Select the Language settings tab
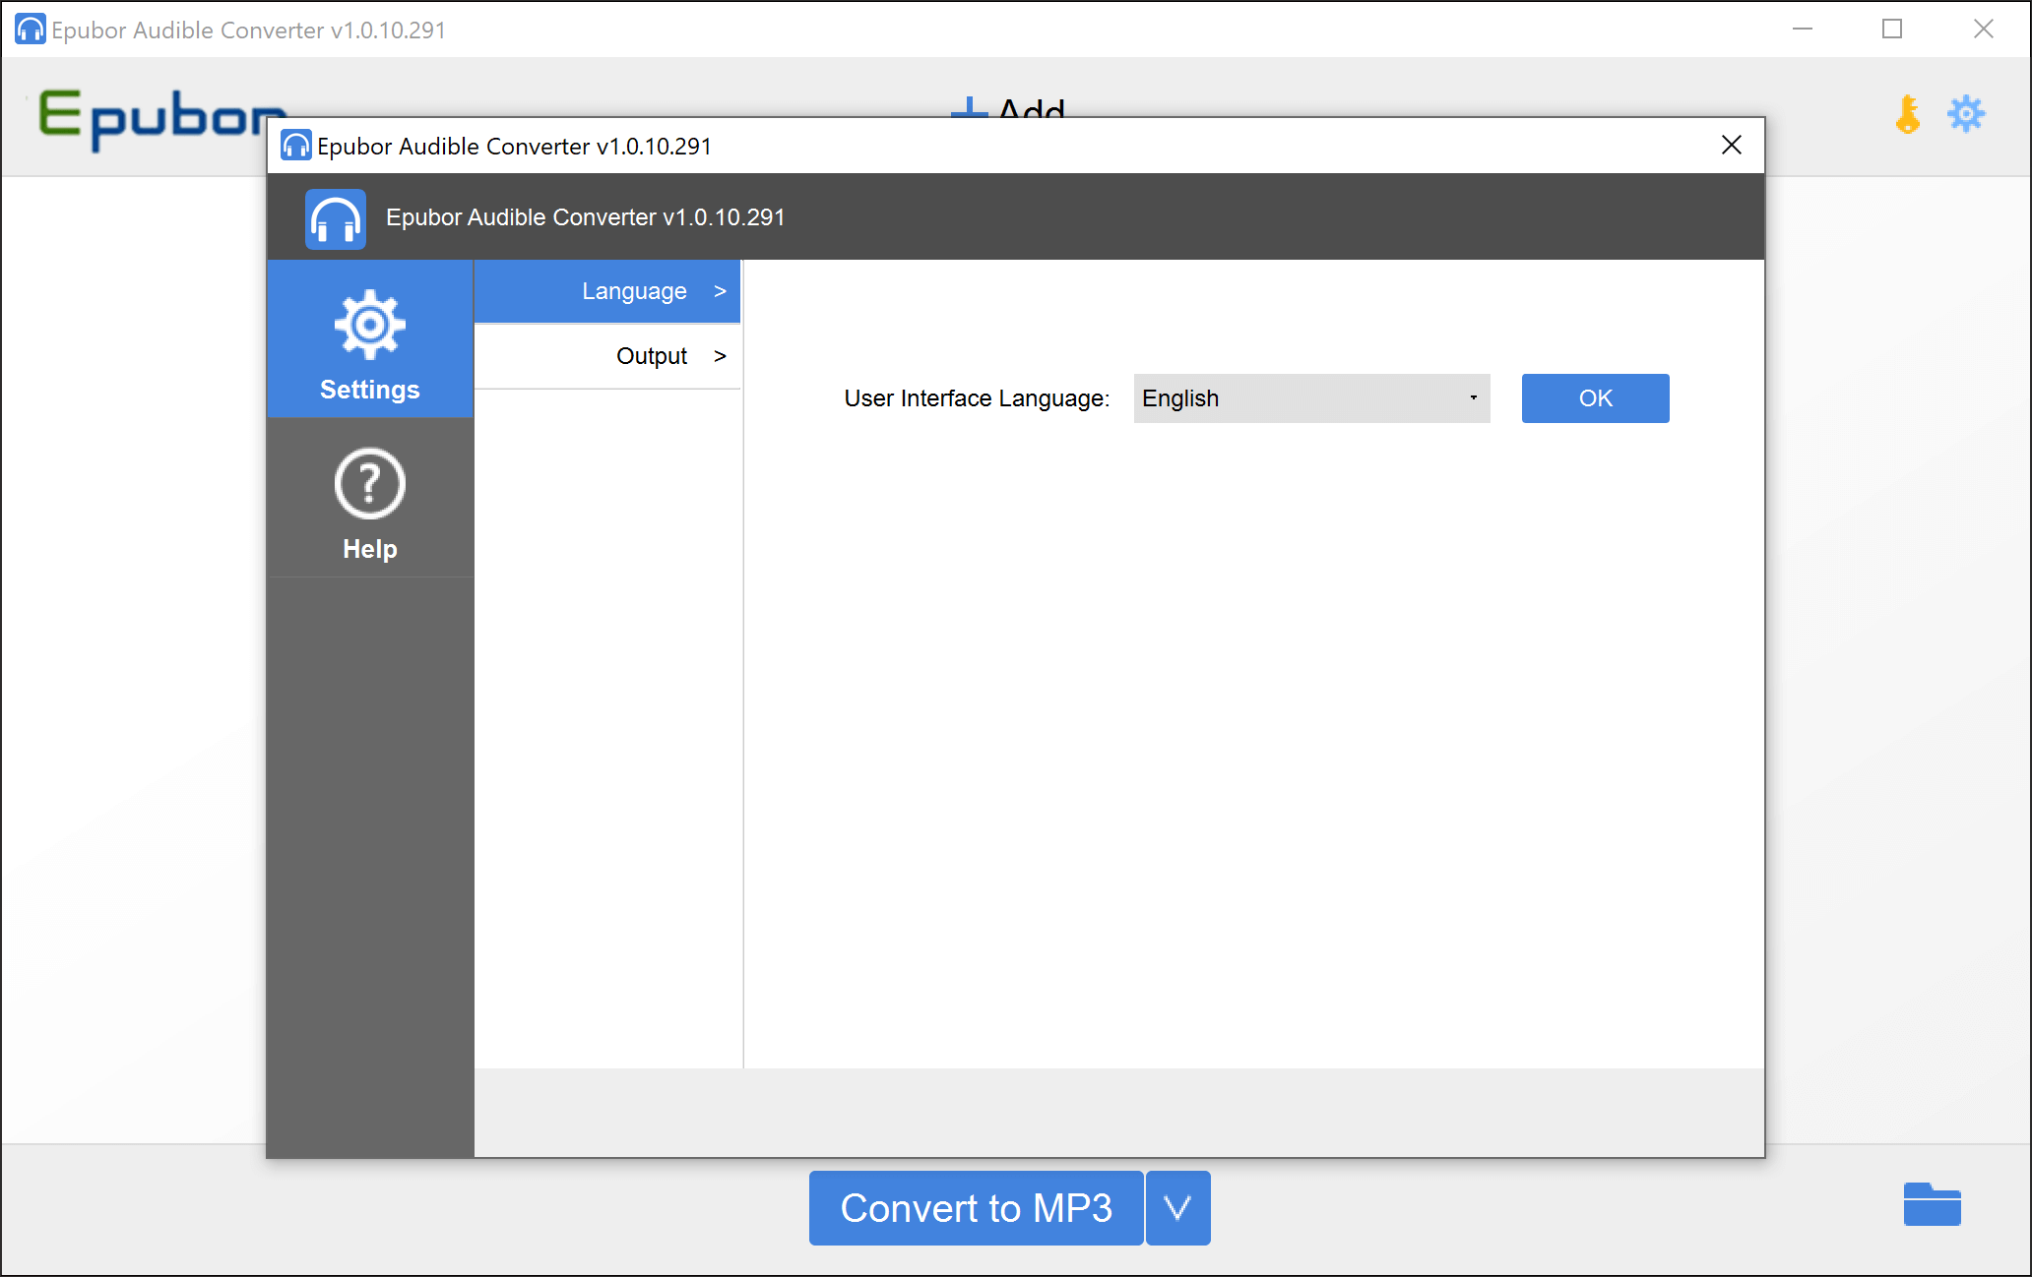 607,291
